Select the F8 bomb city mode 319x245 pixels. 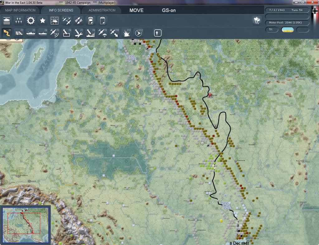[90, 33]
